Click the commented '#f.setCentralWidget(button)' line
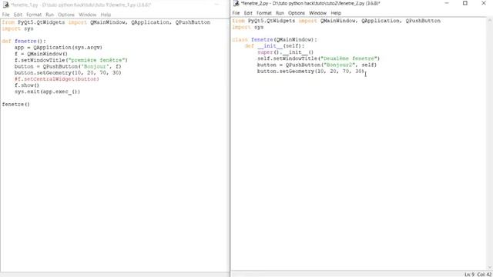 pos(56,78)
